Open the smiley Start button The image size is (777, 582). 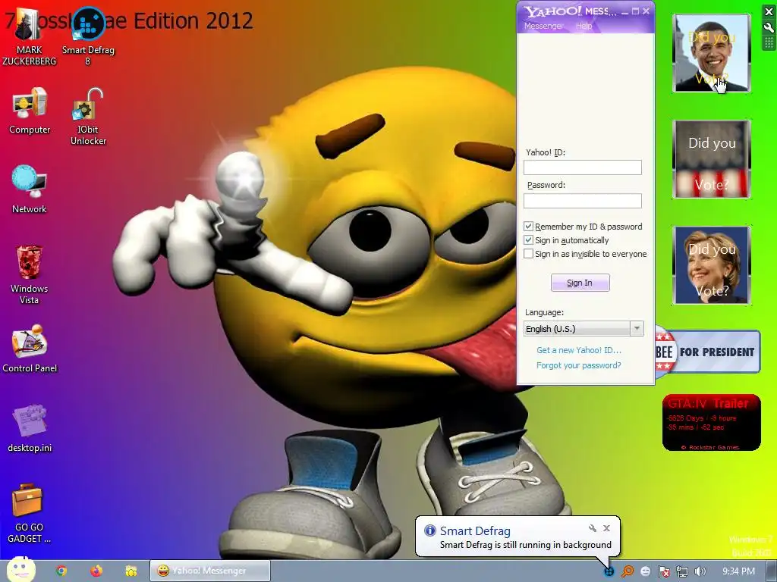(20, 569)
